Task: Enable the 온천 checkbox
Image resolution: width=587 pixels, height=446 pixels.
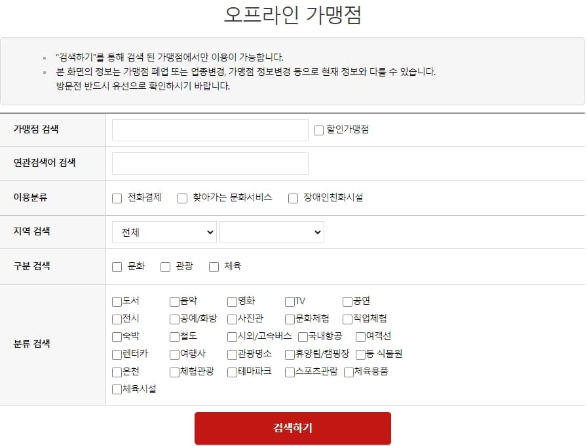Action: tap(117, 372)
